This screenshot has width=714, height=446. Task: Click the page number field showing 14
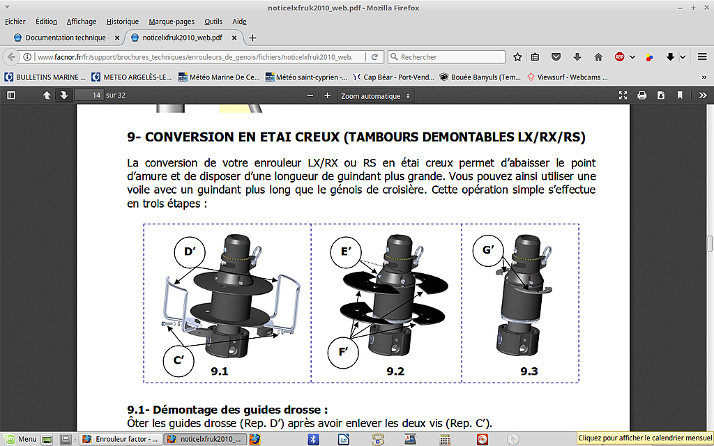click(89, 95)
